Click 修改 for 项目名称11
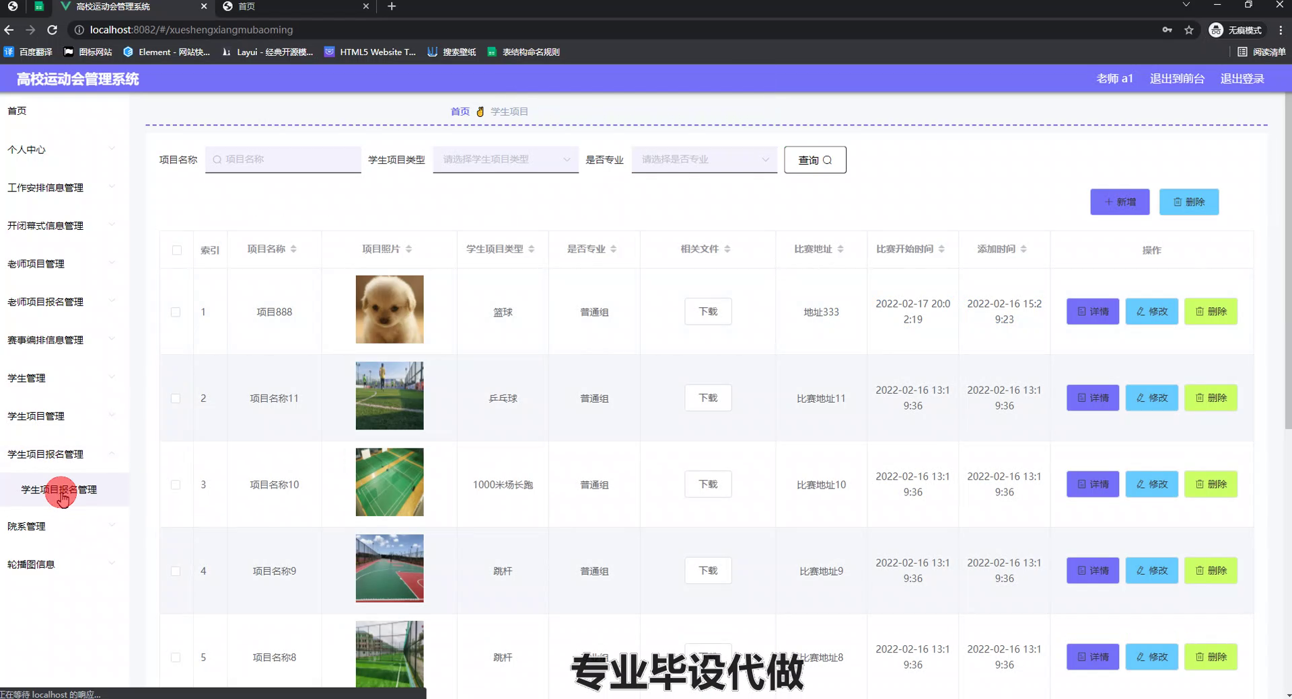1292x699 pixels. point(1152,398)
